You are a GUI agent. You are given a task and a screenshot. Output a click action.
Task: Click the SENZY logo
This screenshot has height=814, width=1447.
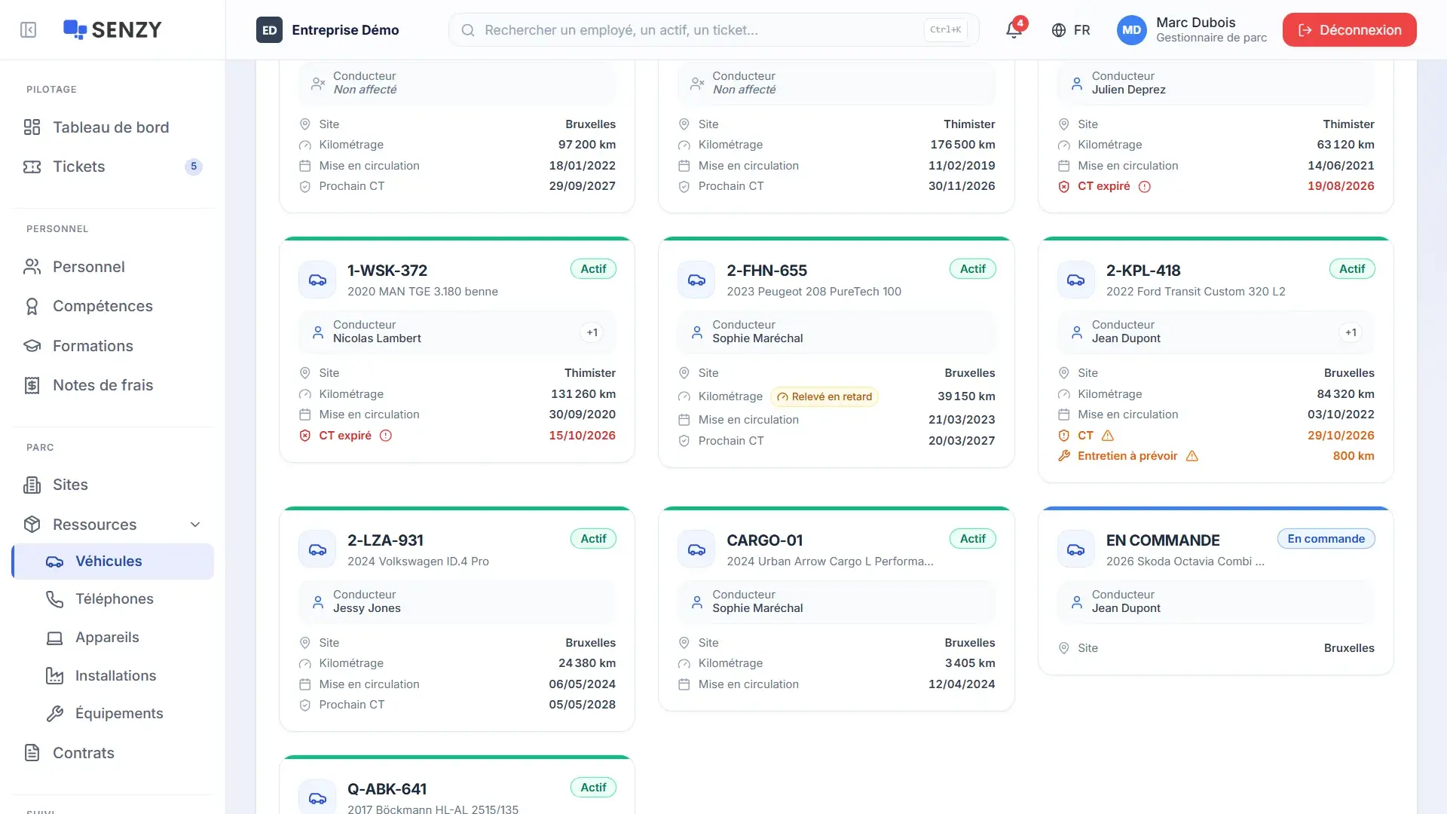(x=112, y=30)
